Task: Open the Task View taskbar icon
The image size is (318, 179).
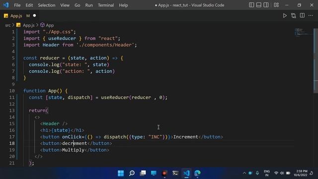Action: point(143,173)
